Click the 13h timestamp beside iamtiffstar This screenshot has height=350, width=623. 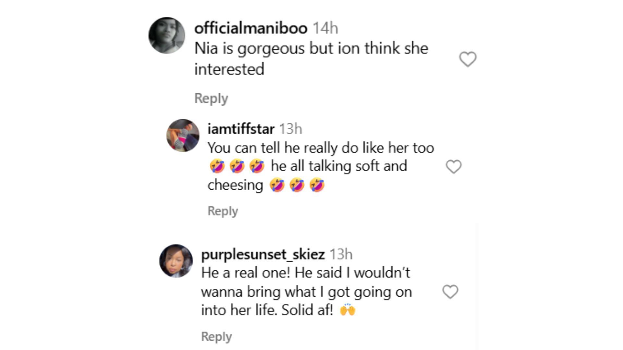coord(290,129)
